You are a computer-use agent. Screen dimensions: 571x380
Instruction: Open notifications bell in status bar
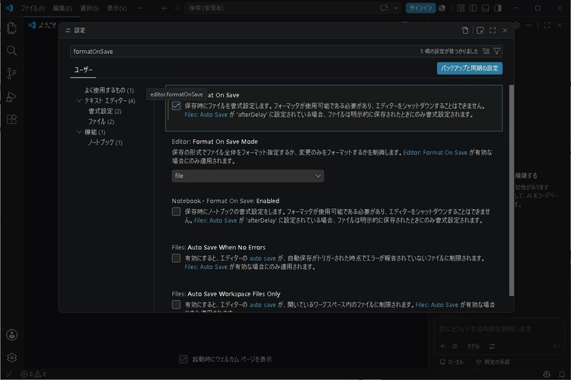pyautogui.click(x=562, y=374)
